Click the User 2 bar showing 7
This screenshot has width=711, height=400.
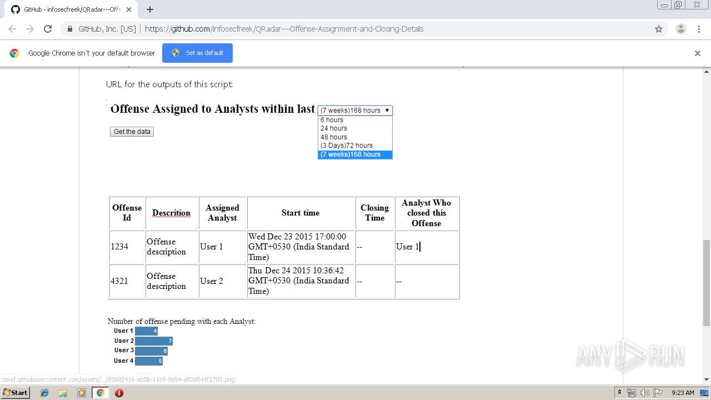click(154, 341)
